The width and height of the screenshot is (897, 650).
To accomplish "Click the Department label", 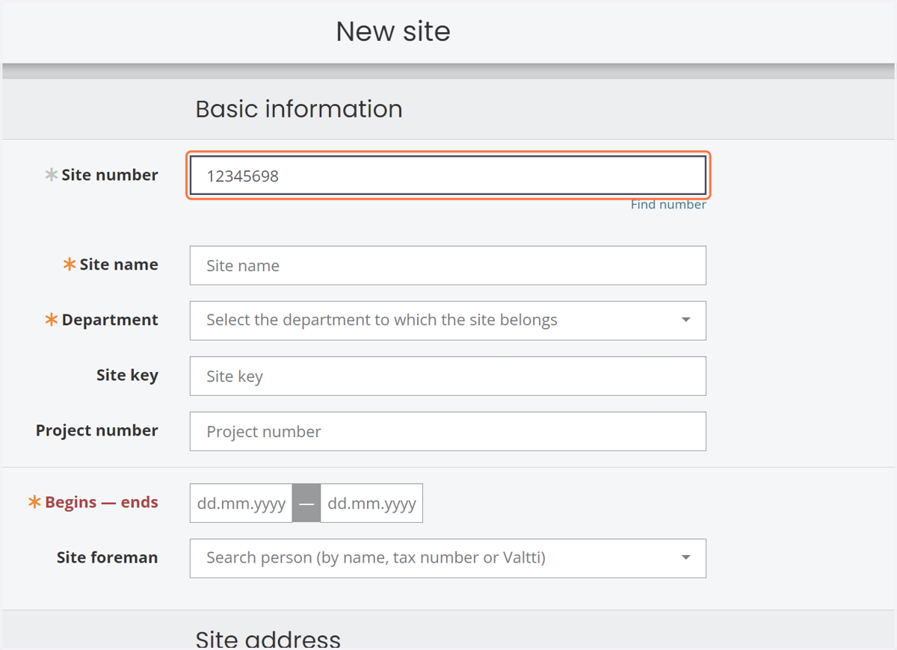I will 110,320.
